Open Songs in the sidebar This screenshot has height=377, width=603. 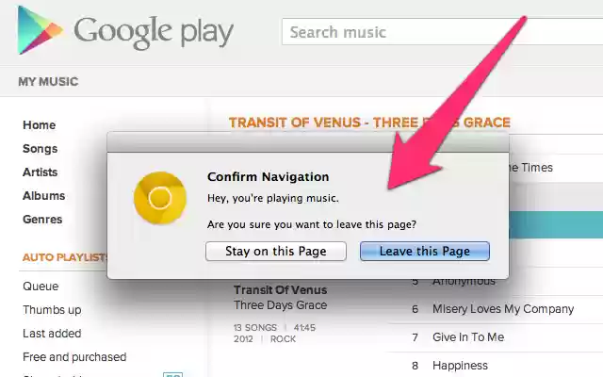pos(40,149)
